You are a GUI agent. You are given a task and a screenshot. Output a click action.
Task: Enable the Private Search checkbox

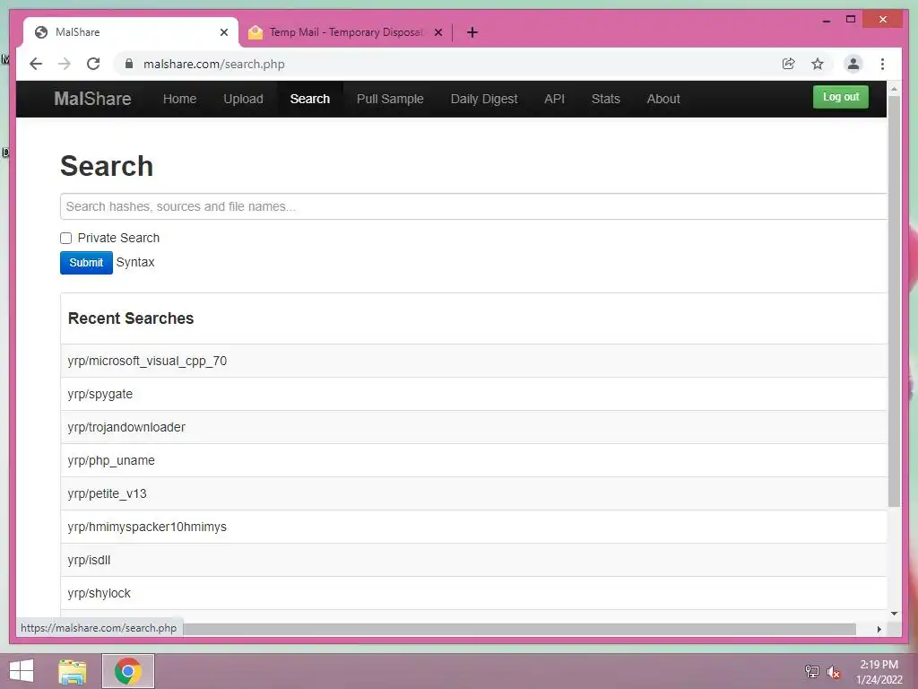(65, 238)
